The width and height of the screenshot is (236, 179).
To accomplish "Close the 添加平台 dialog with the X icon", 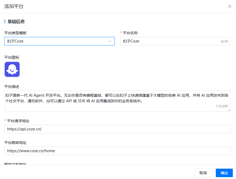I will 230,6.
